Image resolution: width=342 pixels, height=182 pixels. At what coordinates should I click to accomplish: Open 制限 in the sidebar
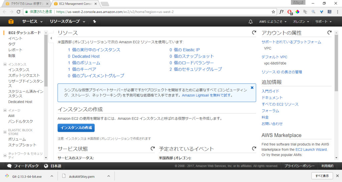(x=12, y=56)
